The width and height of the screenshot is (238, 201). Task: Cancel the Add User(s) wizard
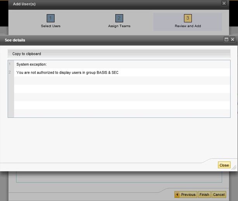click(x=219, y=194)
